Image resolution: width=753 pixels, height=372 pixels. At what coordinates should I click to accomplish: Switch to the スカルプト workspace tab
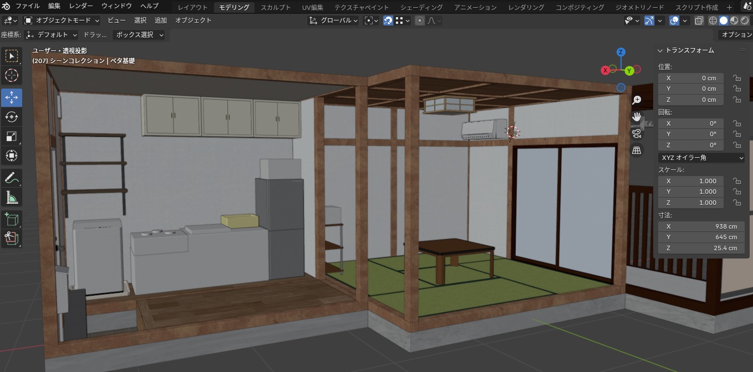click(276, 7)
